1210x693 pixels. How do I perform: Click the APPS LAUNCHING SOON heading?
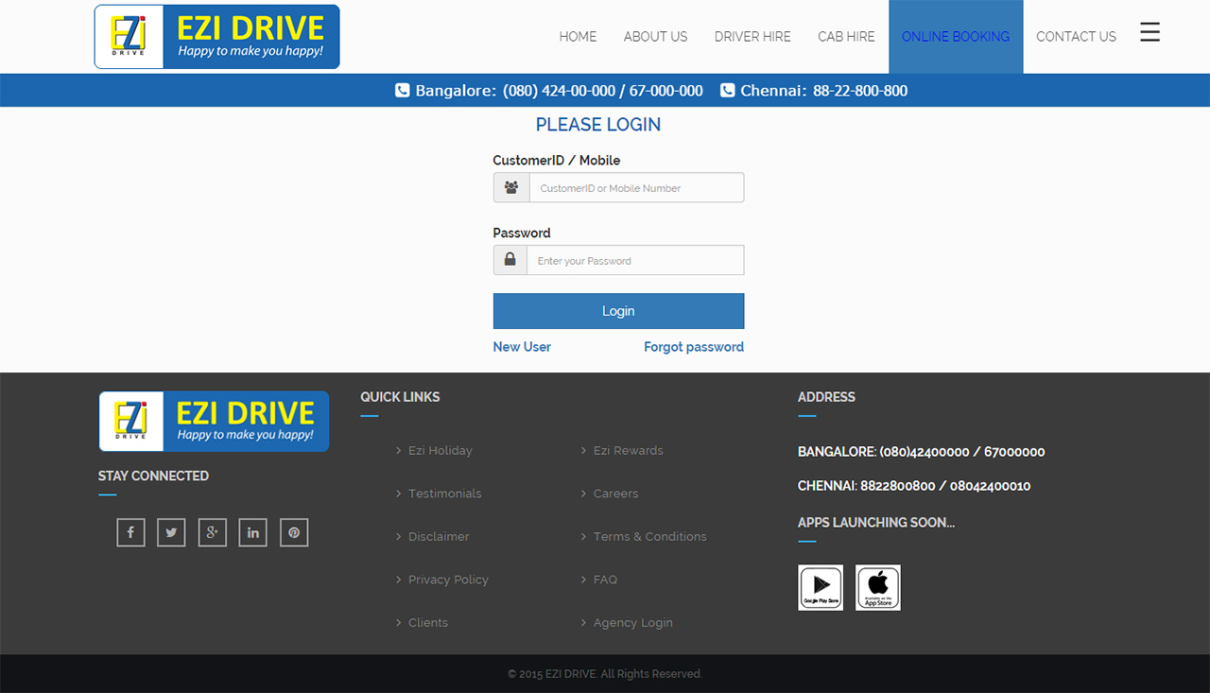(x=876, y=523)
